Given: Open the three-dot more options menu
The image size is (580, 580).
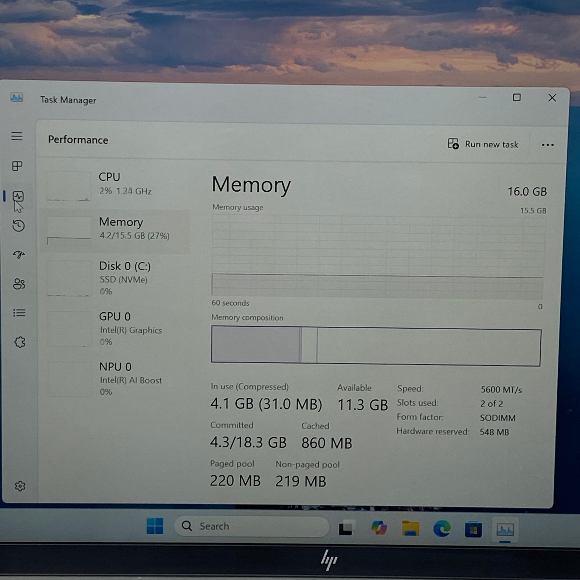Looking at the screenshot, I should (x=547, y=145).
